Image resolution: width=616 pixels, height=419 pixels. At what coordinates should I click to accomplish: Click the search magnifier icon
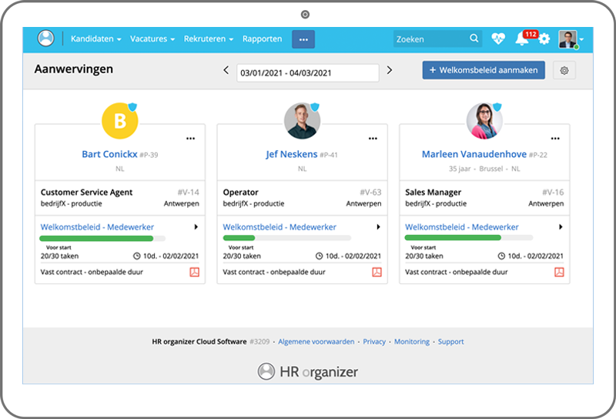click(474, 39)
